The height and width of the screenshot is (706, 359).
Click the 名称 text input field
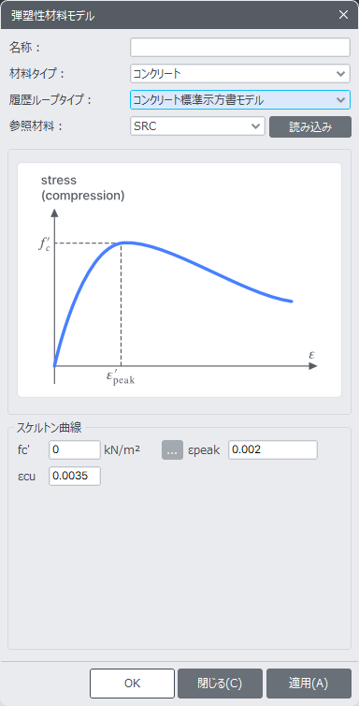[x=240, y=47]
